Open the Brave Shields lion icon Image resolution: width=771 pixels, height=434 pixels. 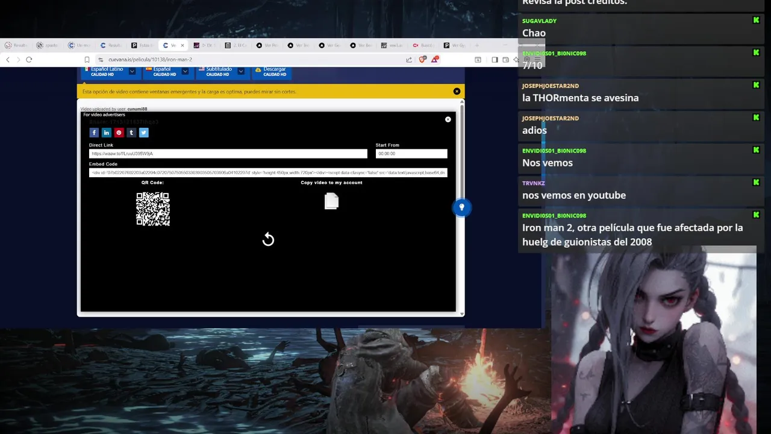[422, 59]
